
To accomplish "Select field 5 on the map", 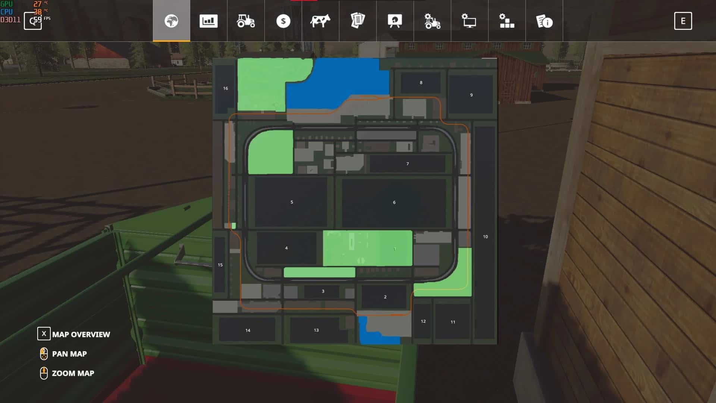I will click(291, 202).
